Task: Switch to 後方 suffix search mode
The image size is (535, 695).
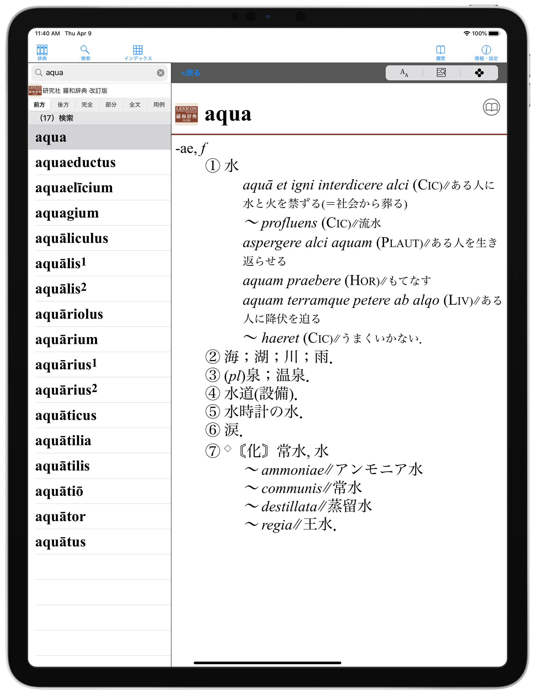Action: (x=63, y=105)
